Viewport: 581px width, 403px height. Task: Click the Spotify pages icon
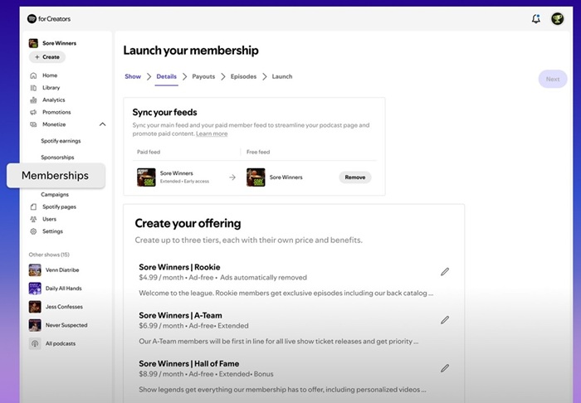click(33, 206)
